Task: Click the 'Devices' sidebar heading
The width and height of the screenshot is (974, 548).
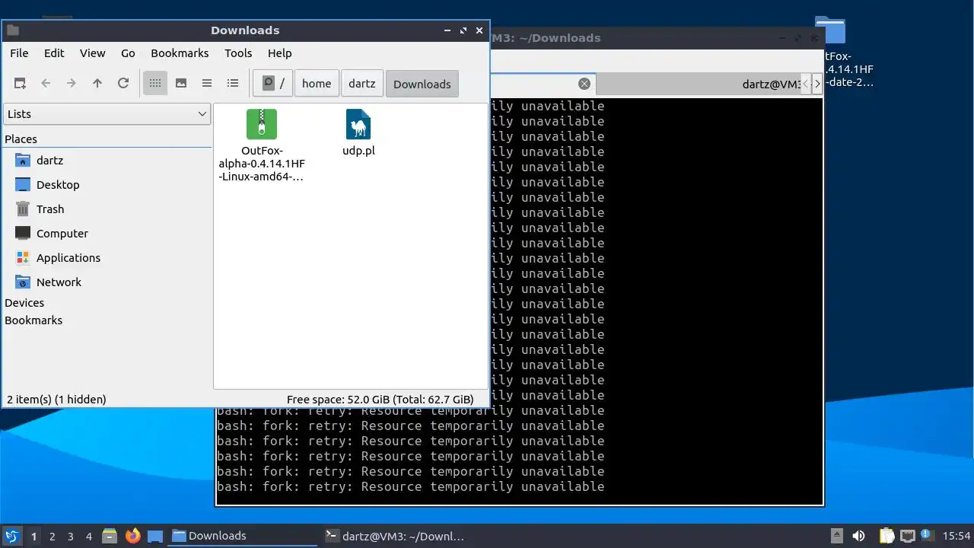Action: point(24,303)
